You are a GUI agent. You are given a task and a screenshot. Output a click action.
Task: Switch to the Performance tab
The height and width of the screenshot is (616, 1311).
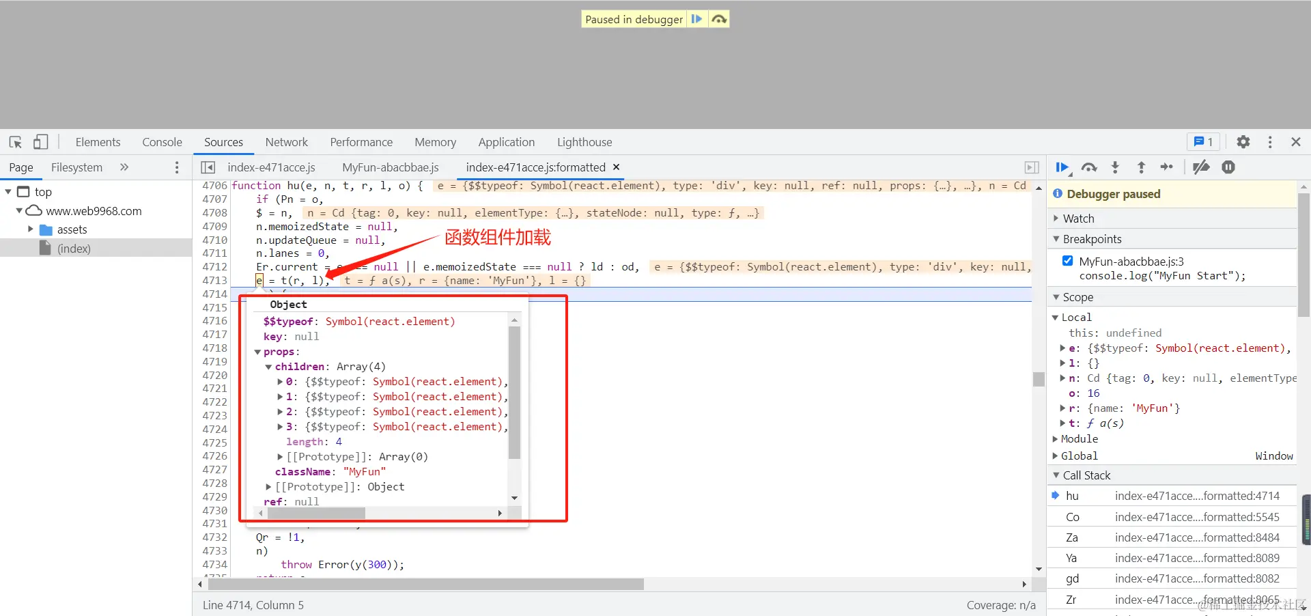coord(361,142)
